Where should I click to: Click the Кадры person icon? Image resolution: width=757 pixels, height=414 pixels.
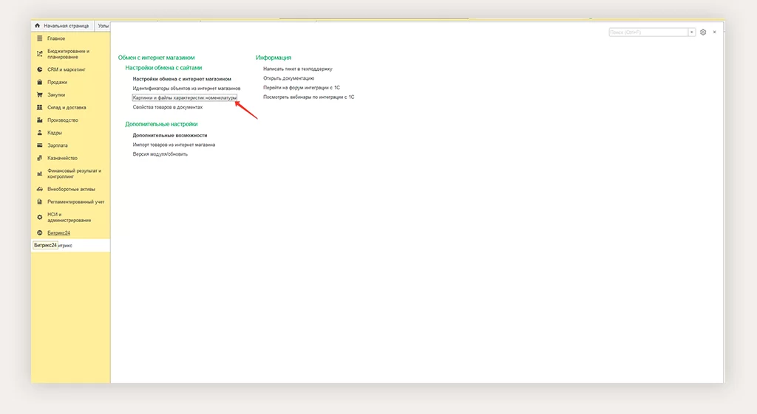click(39, 133)
